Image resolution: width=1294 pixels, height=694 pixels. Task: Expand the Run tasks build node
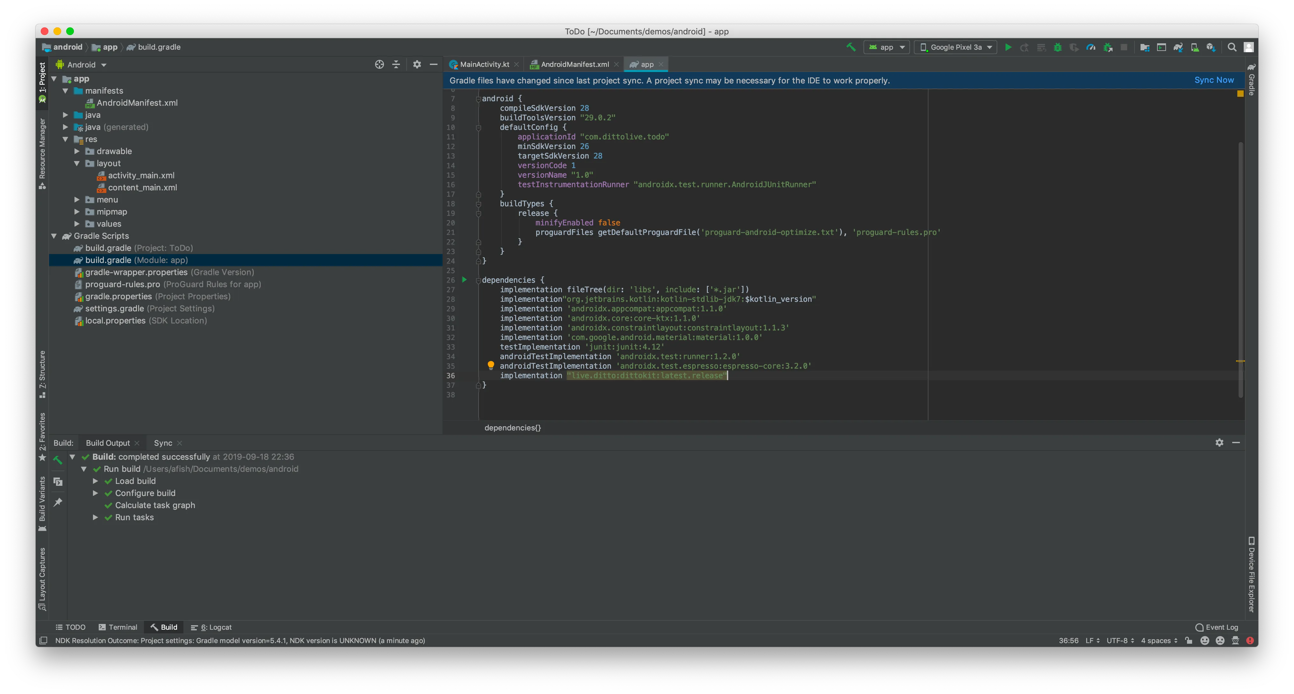pos(95,517)
